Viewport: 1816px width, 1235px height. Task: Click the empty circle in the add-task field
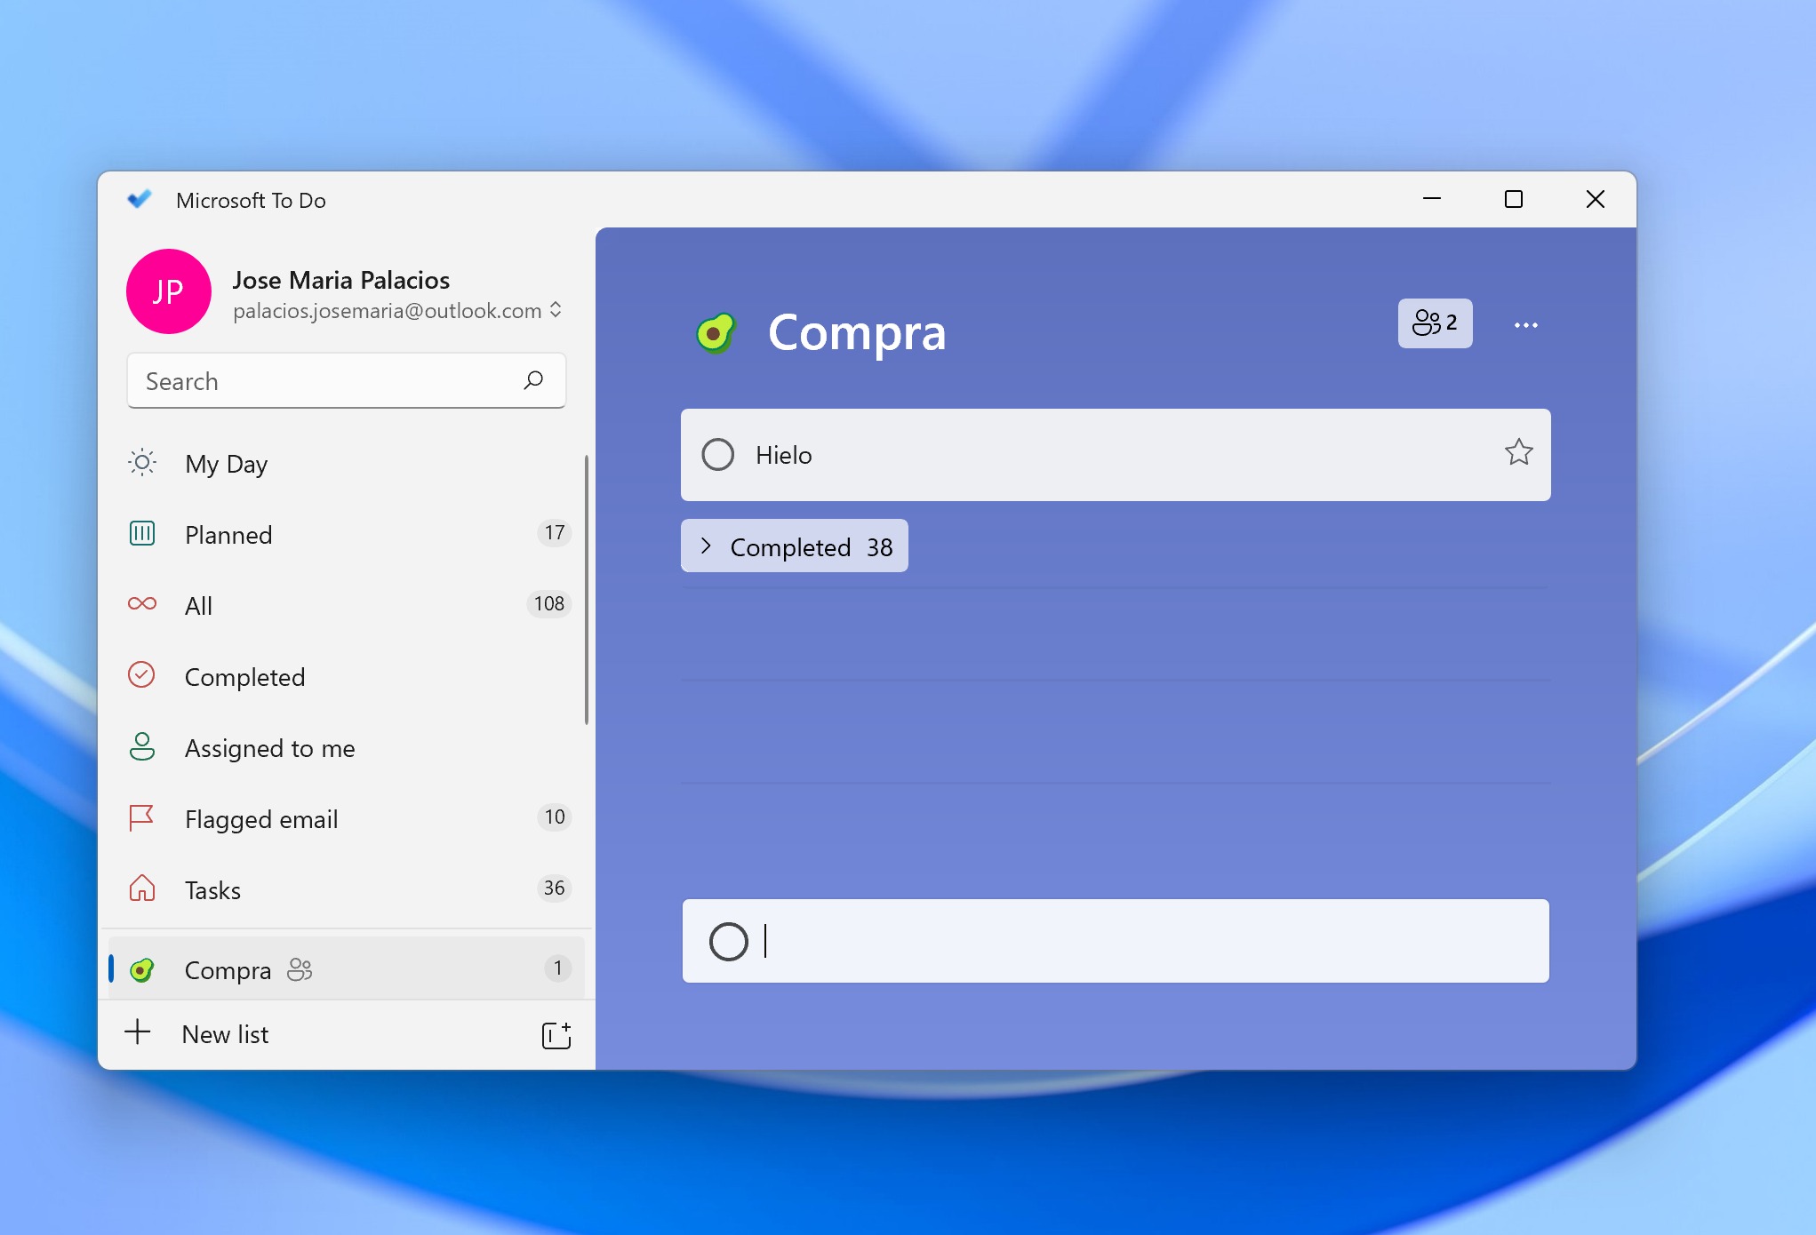729,942
